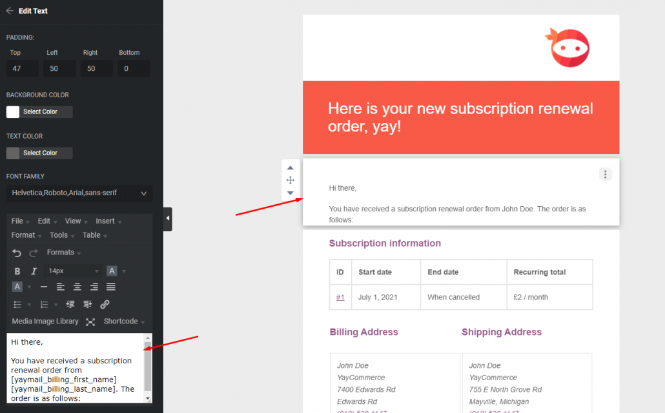Click the bulleted list icon
This screenshot has height=413, width=665.
point(18,304)
